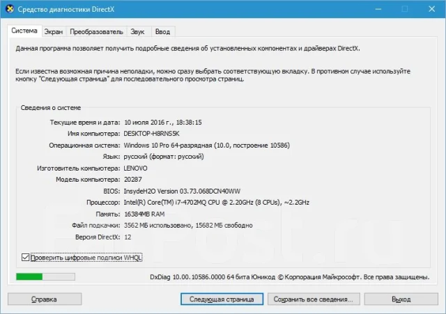This screenshot has width=446, height=314.
Task: Click language value русский (формат: русский)
Action: coord(164,157)
